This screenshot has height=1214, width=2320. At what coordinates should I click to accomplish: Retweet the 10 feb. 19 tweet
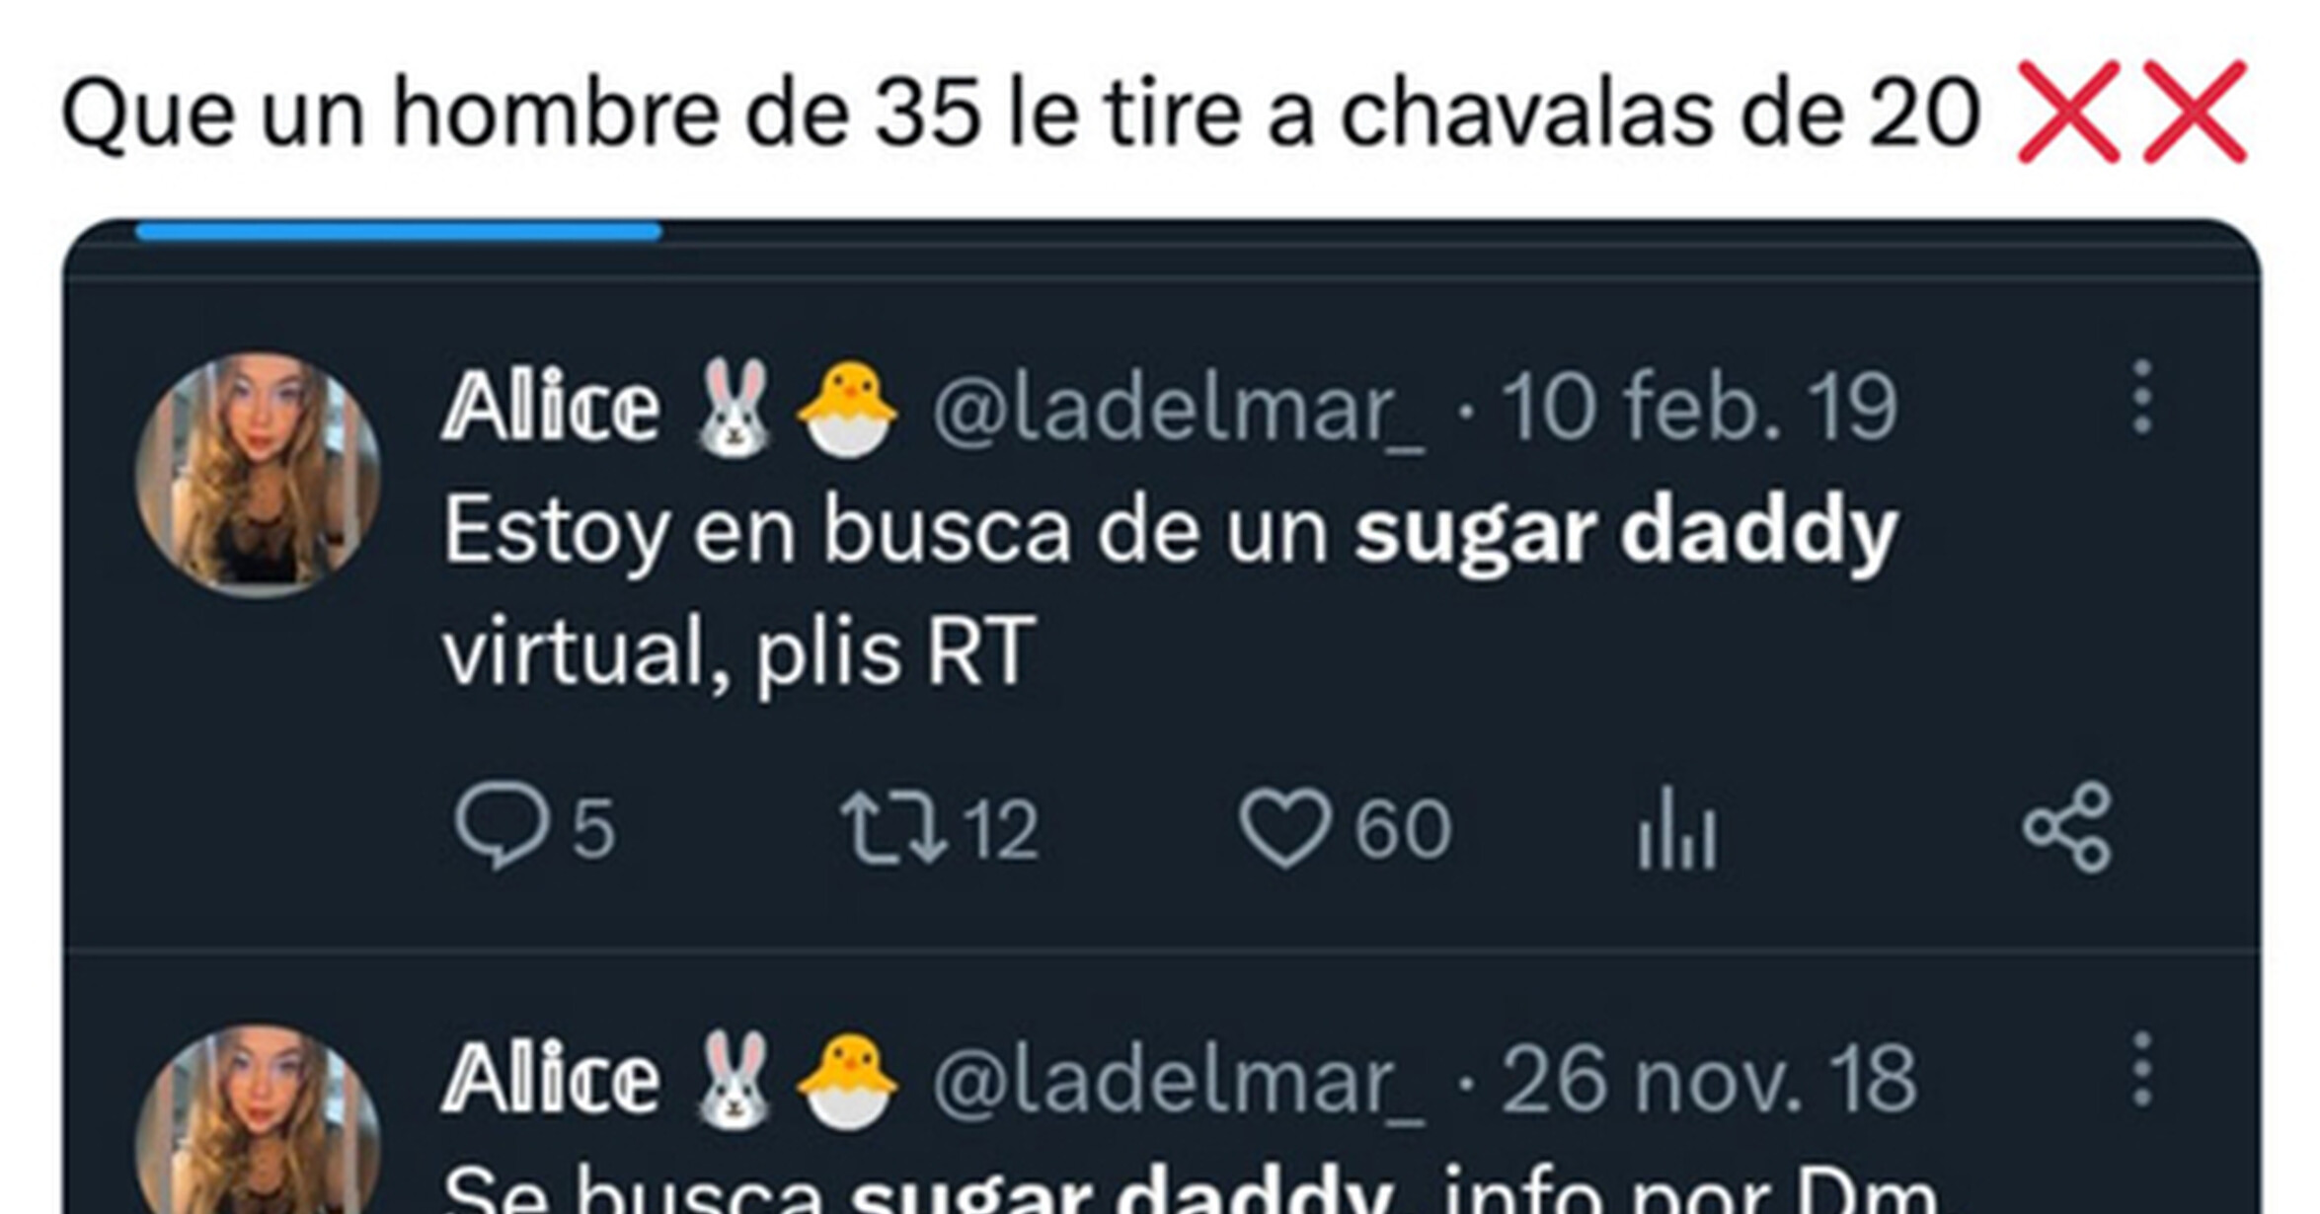point(939,827)
